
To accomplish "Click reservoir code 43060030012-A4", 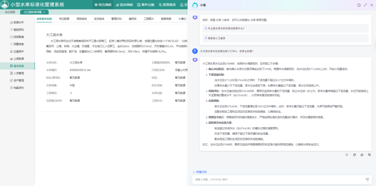I will (80, 70).
